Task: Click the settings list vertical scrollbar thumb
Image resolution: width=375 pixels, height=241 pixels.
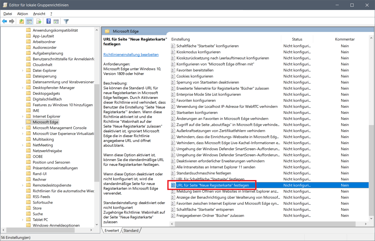Action: (x=371, y=170)
